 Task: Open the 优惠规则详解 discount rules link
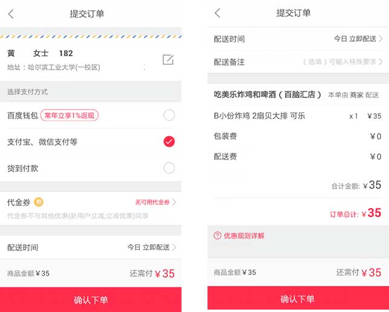[x=244, y=236]
